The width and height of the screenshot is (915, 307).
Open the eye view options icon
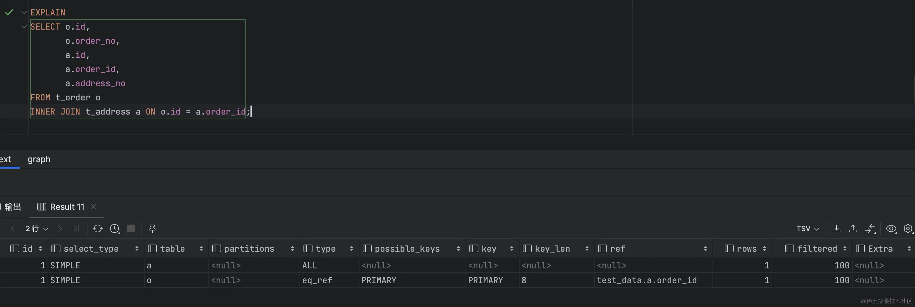pyautogui.click(x=891, y=228)
